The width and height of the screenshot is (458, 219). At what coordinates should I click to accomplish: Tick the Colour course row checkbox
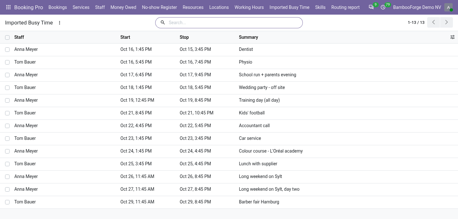click(7, 151)
